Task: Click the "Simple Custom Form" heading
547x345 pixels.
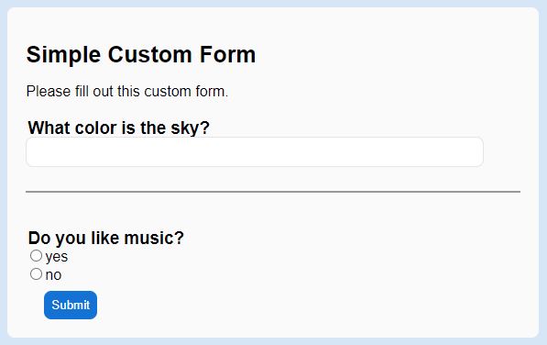Action: click(x=141, y=55)
